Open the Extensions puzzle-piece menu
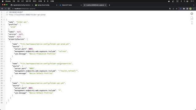 (x=184, y=9)
